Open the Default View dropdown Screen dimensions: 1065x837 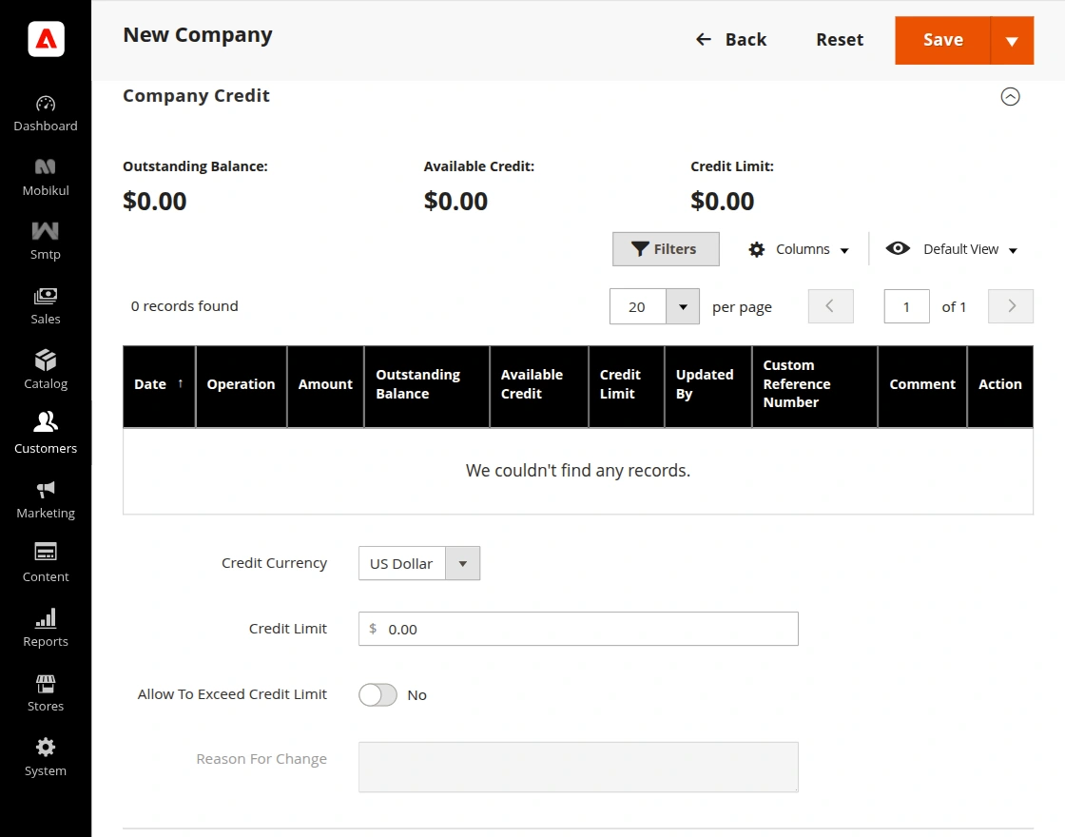pyautogui.click(x=952, y=249)
